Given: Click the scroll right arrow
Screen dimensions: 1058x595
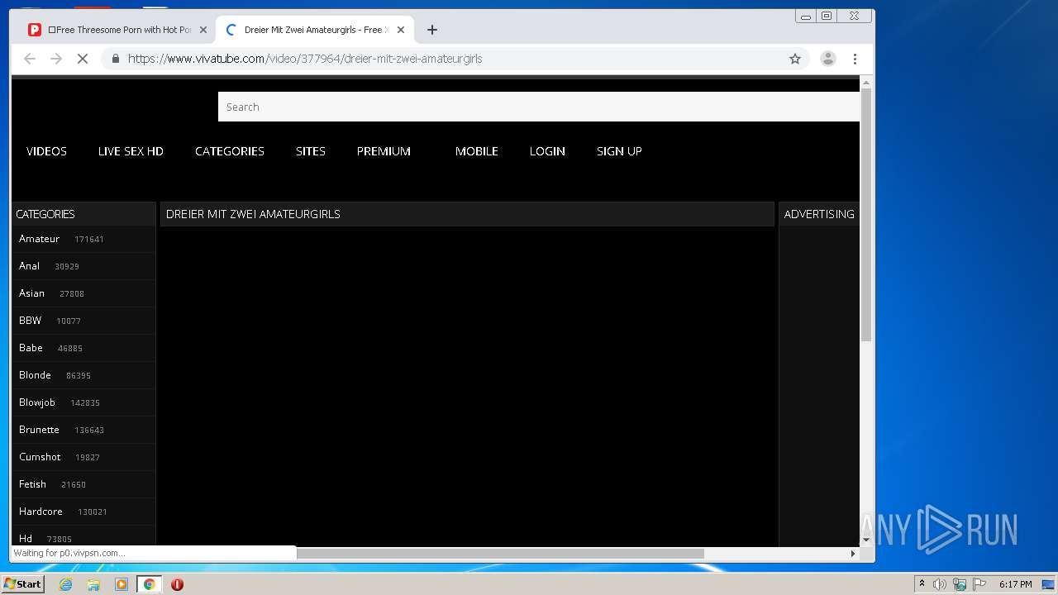Looking at the screenshot, I should (x=853, y=554).
